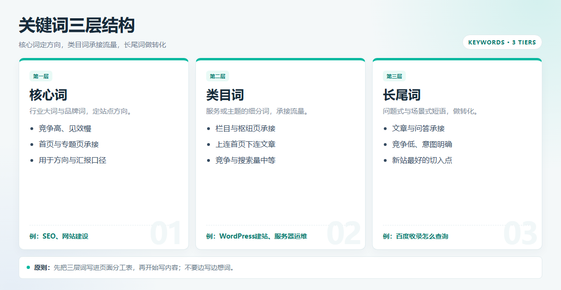Click the bullet 用于方向与汇报口径

72,160
